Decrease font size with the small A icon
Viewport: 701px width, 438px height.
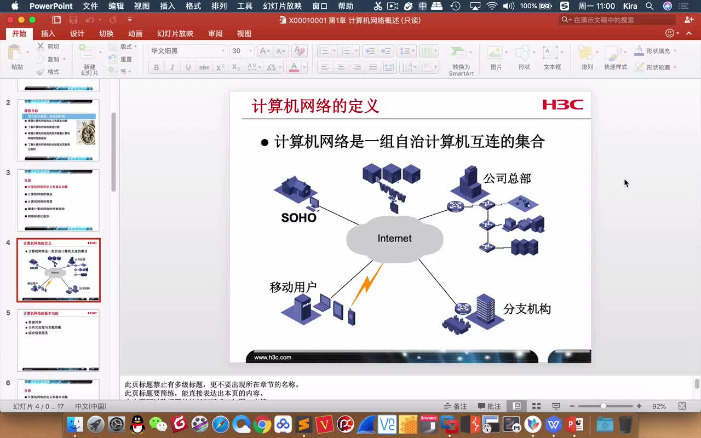280,51
